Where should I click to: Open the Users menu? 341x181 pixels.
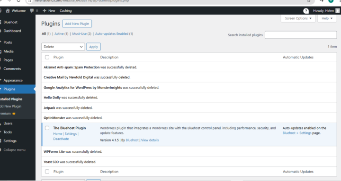[8, 123]
